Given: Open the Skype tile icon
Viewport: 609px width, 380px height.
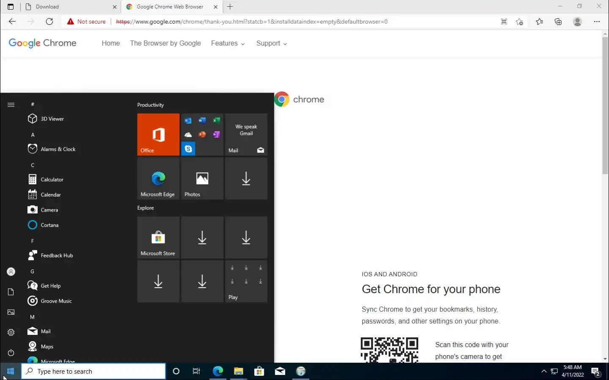Looking at the screenshot, I should pyautogui.click(x=188, y=149).
